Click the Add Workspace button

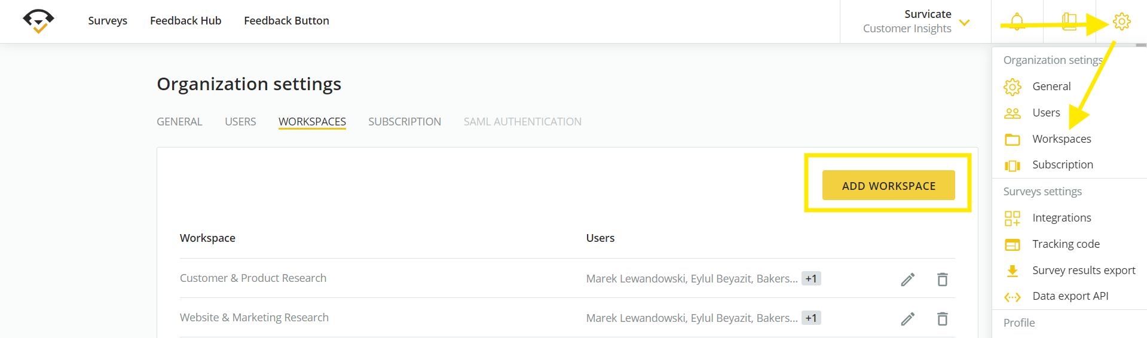[888, 186]
